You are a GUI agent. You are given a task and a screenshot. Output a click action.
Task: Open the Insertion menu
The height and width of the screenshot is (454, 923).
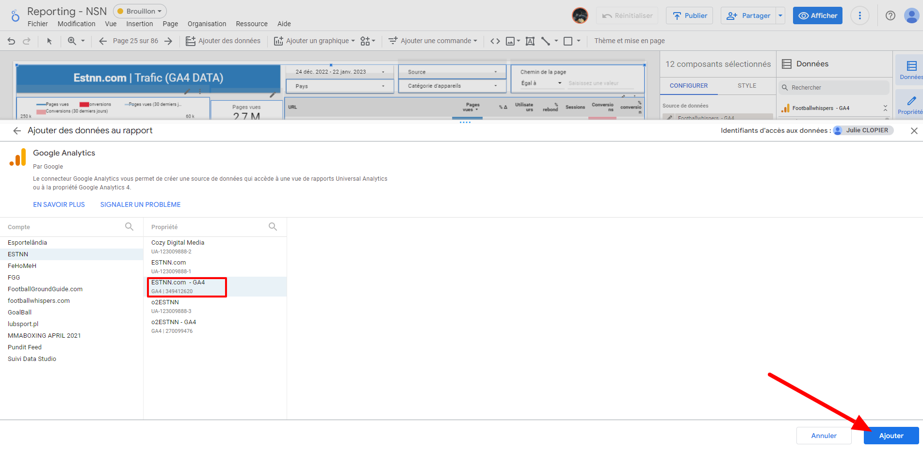(139, 24)
